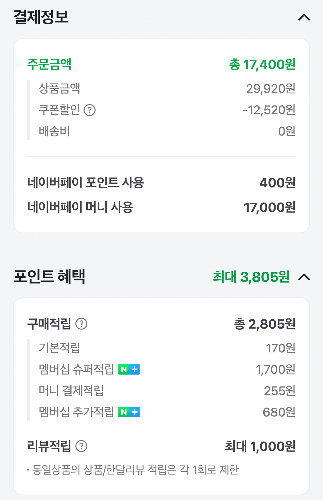Open the 구매적립 help question icon
The width and height of the screenshot is (323, 500).
click(x=81, y=324)
